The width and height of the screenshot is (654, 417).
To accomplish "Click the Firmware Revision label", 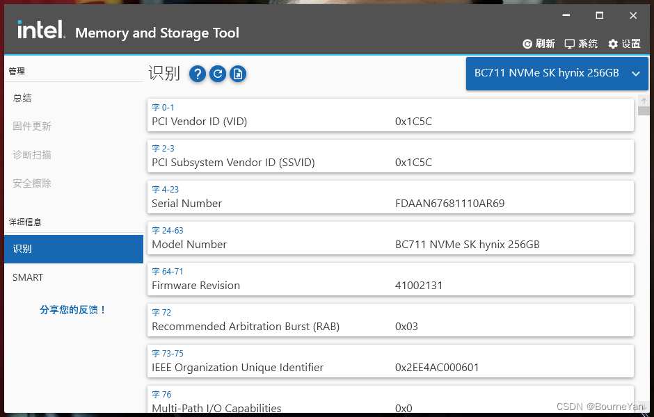I will point(196,286).
